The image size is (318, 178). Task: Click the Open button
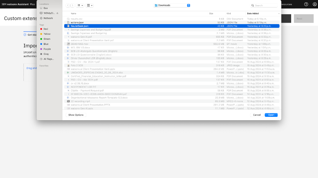[x=271, y=115]
